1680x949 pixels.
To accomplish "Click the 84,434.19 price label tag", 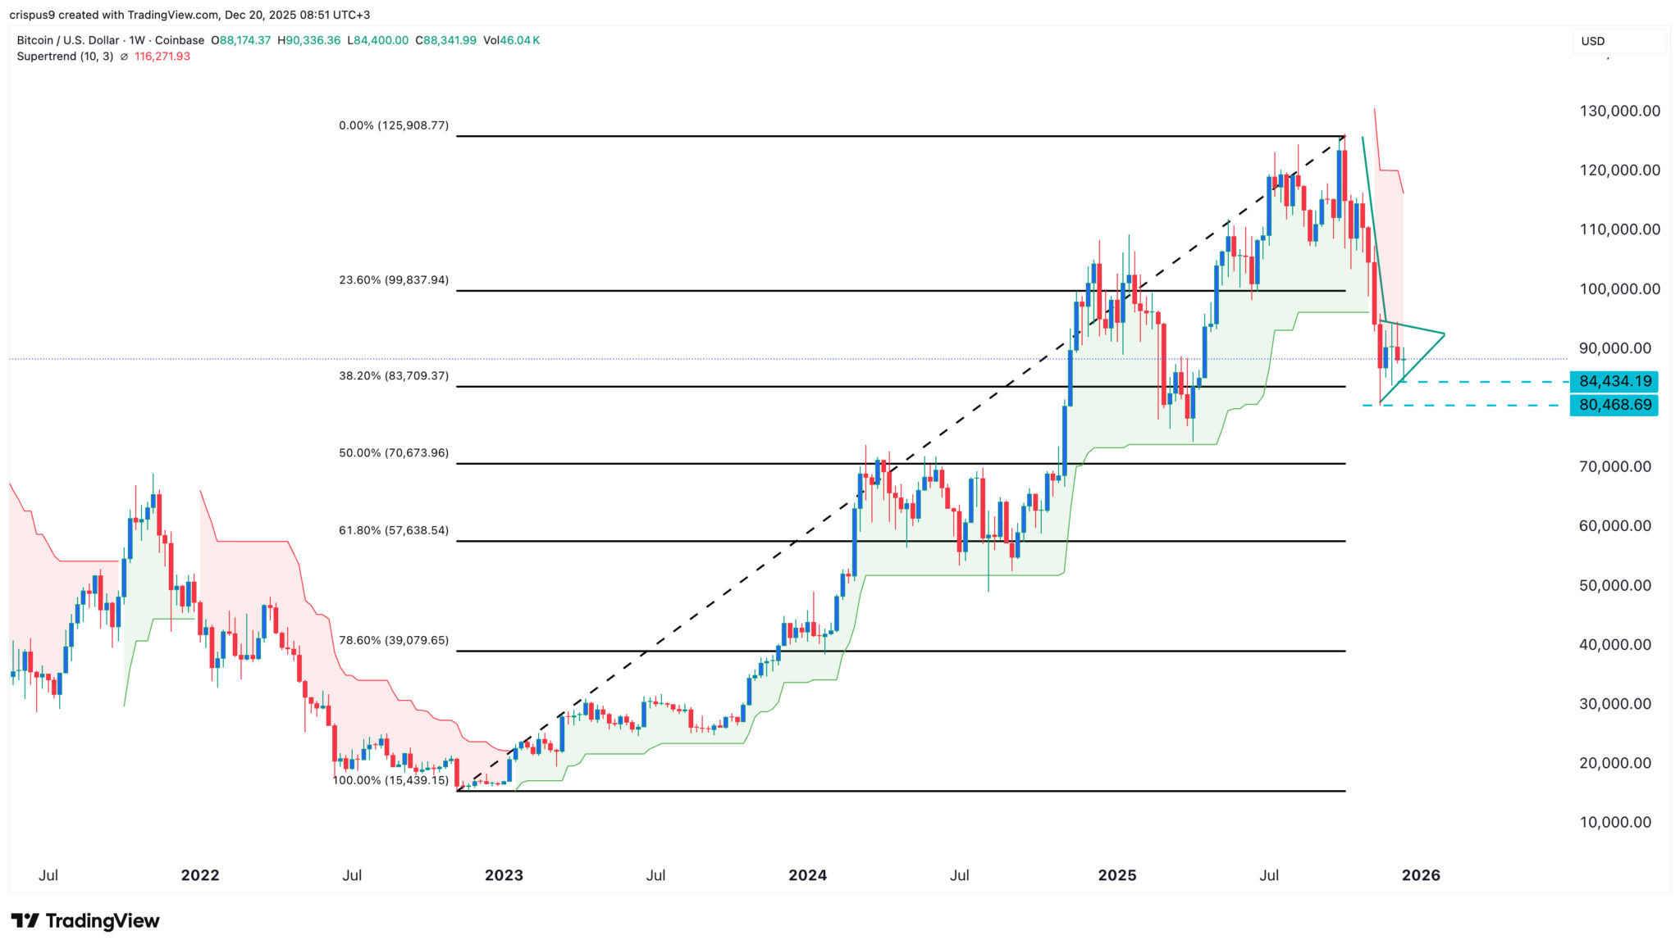I will [1614, 381].
